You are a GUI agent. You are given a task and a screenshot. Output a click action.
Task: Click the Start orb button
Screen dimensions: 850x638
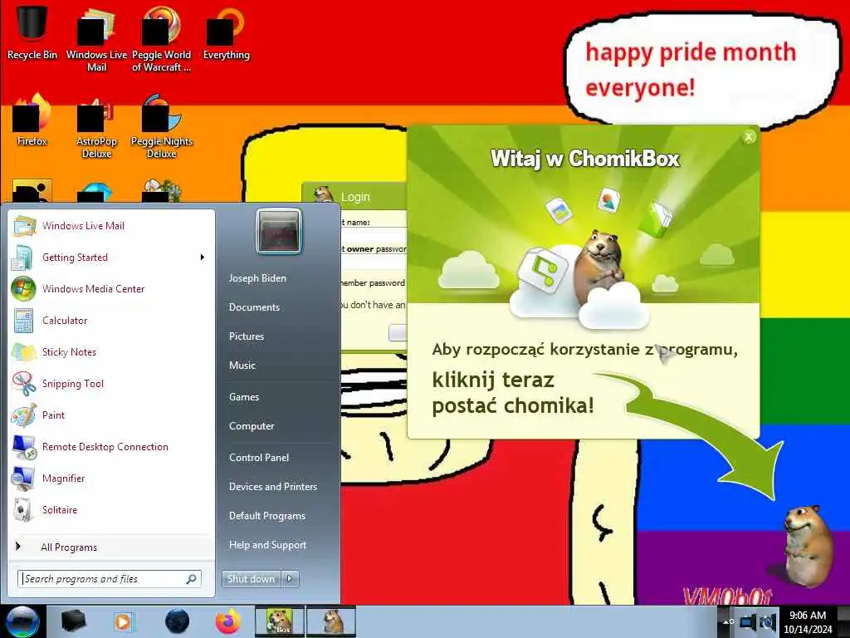point(22,621)
